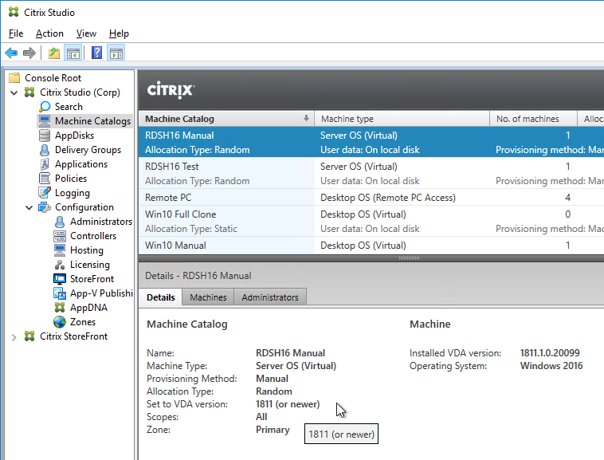Screen dimensions: 604x460
Task: Click the Citrix StoreFront node icon
Action: point(29,336)
